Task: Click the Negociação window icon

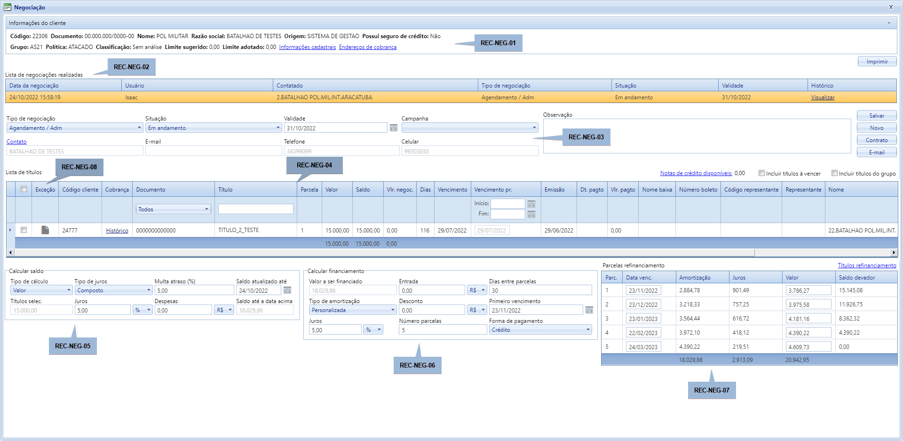Action: 8,7
